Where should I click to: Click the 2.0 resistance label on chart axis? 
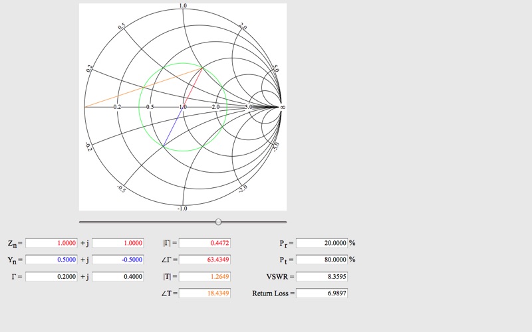(x=215, y=107)
